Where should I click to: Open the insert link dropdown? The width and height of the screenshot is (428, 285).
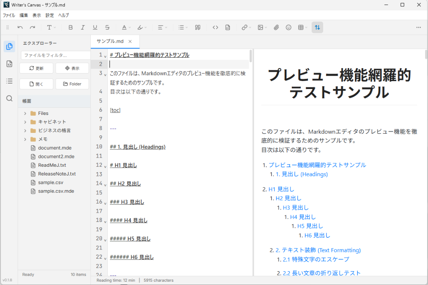[246, 27]
